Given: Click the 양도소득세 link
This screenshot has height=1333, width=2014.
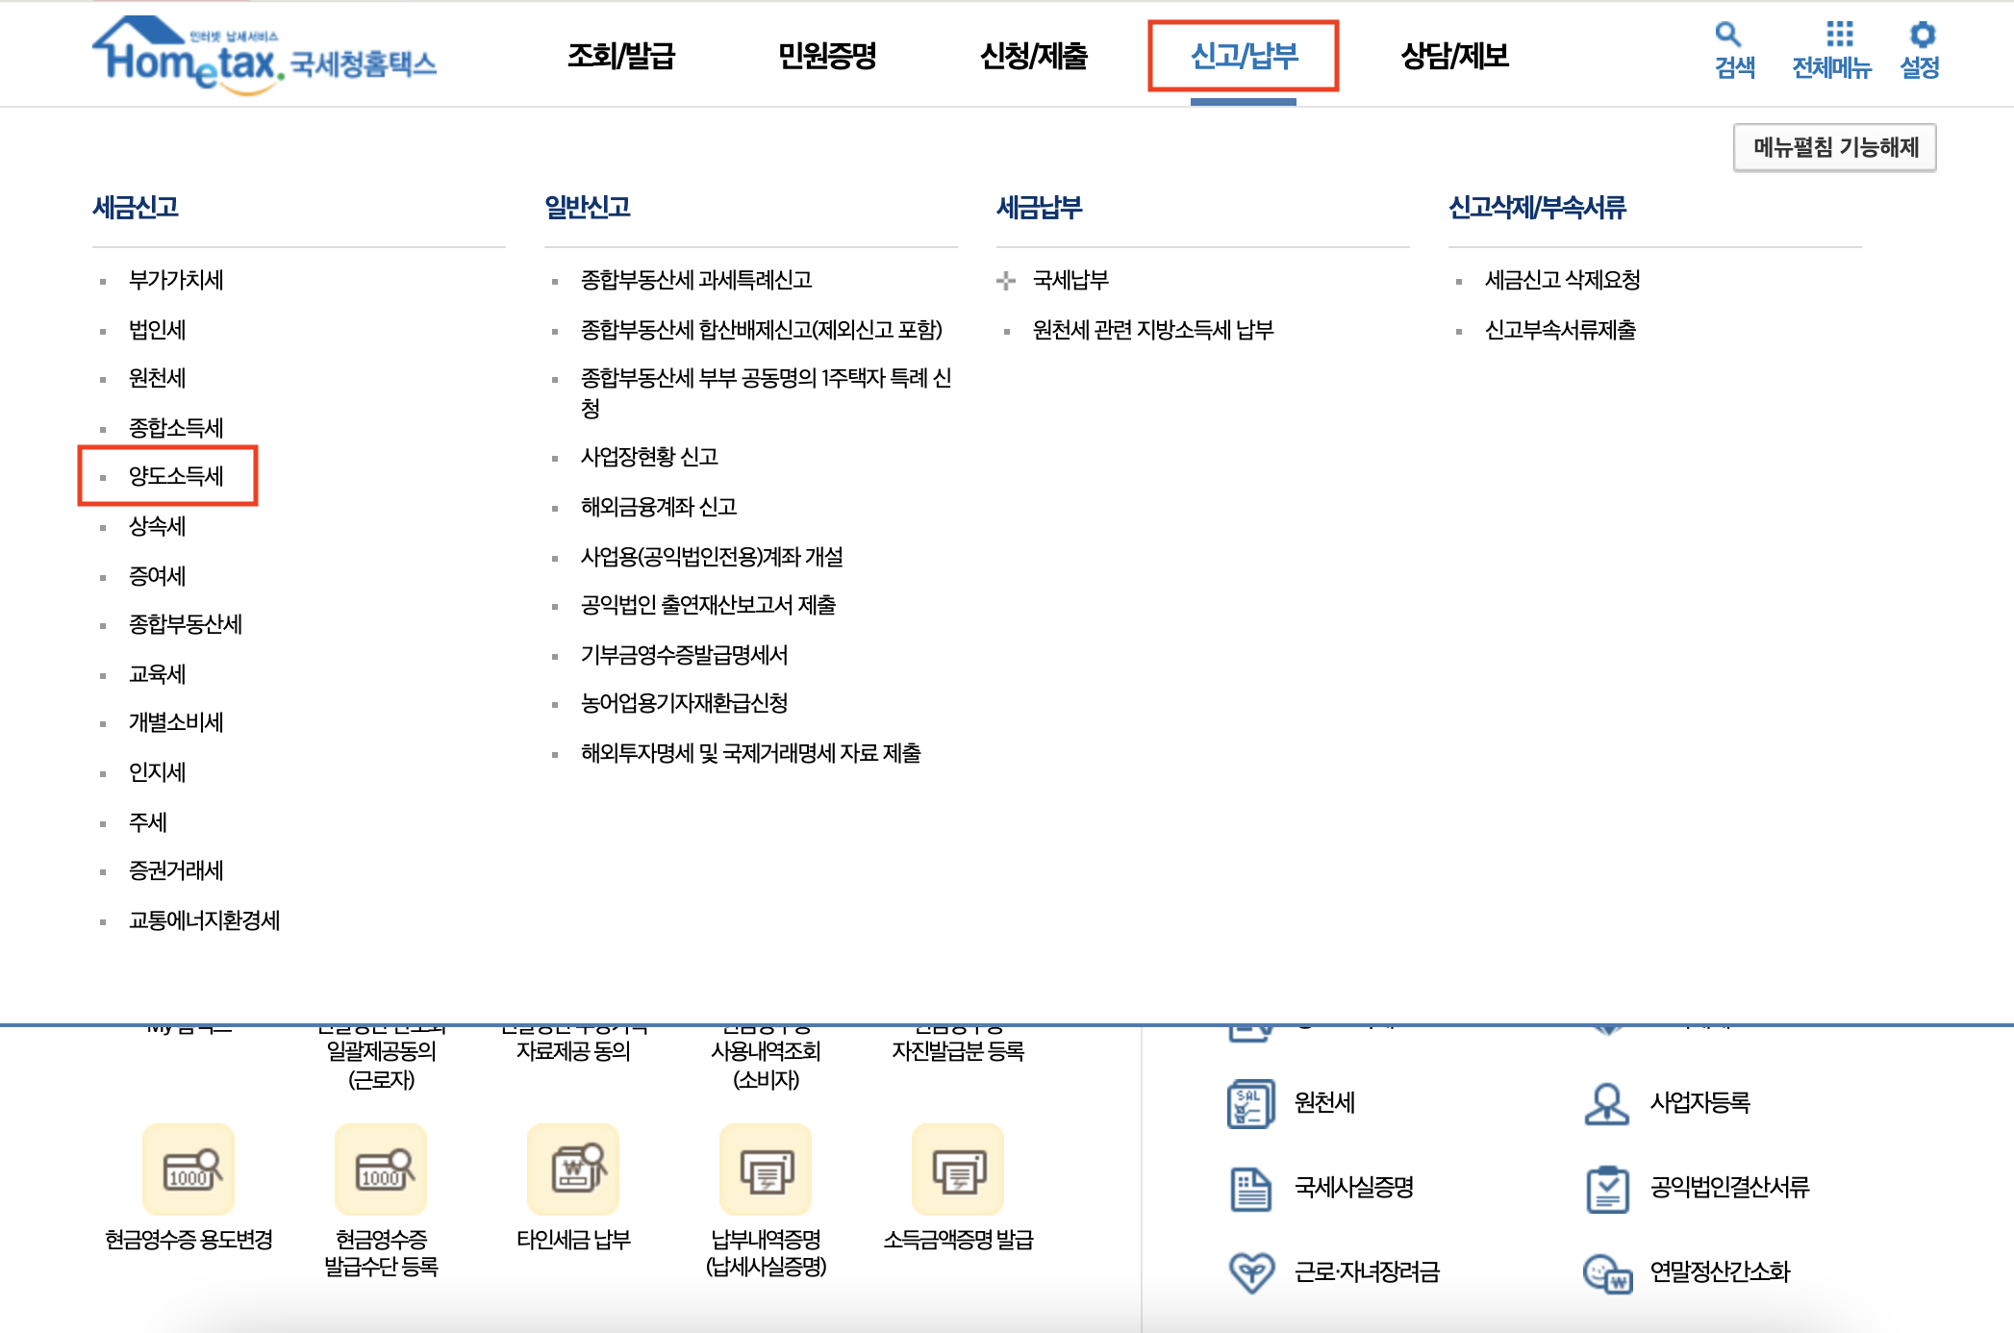Looking at the screenshot, I should coord(176,476).
